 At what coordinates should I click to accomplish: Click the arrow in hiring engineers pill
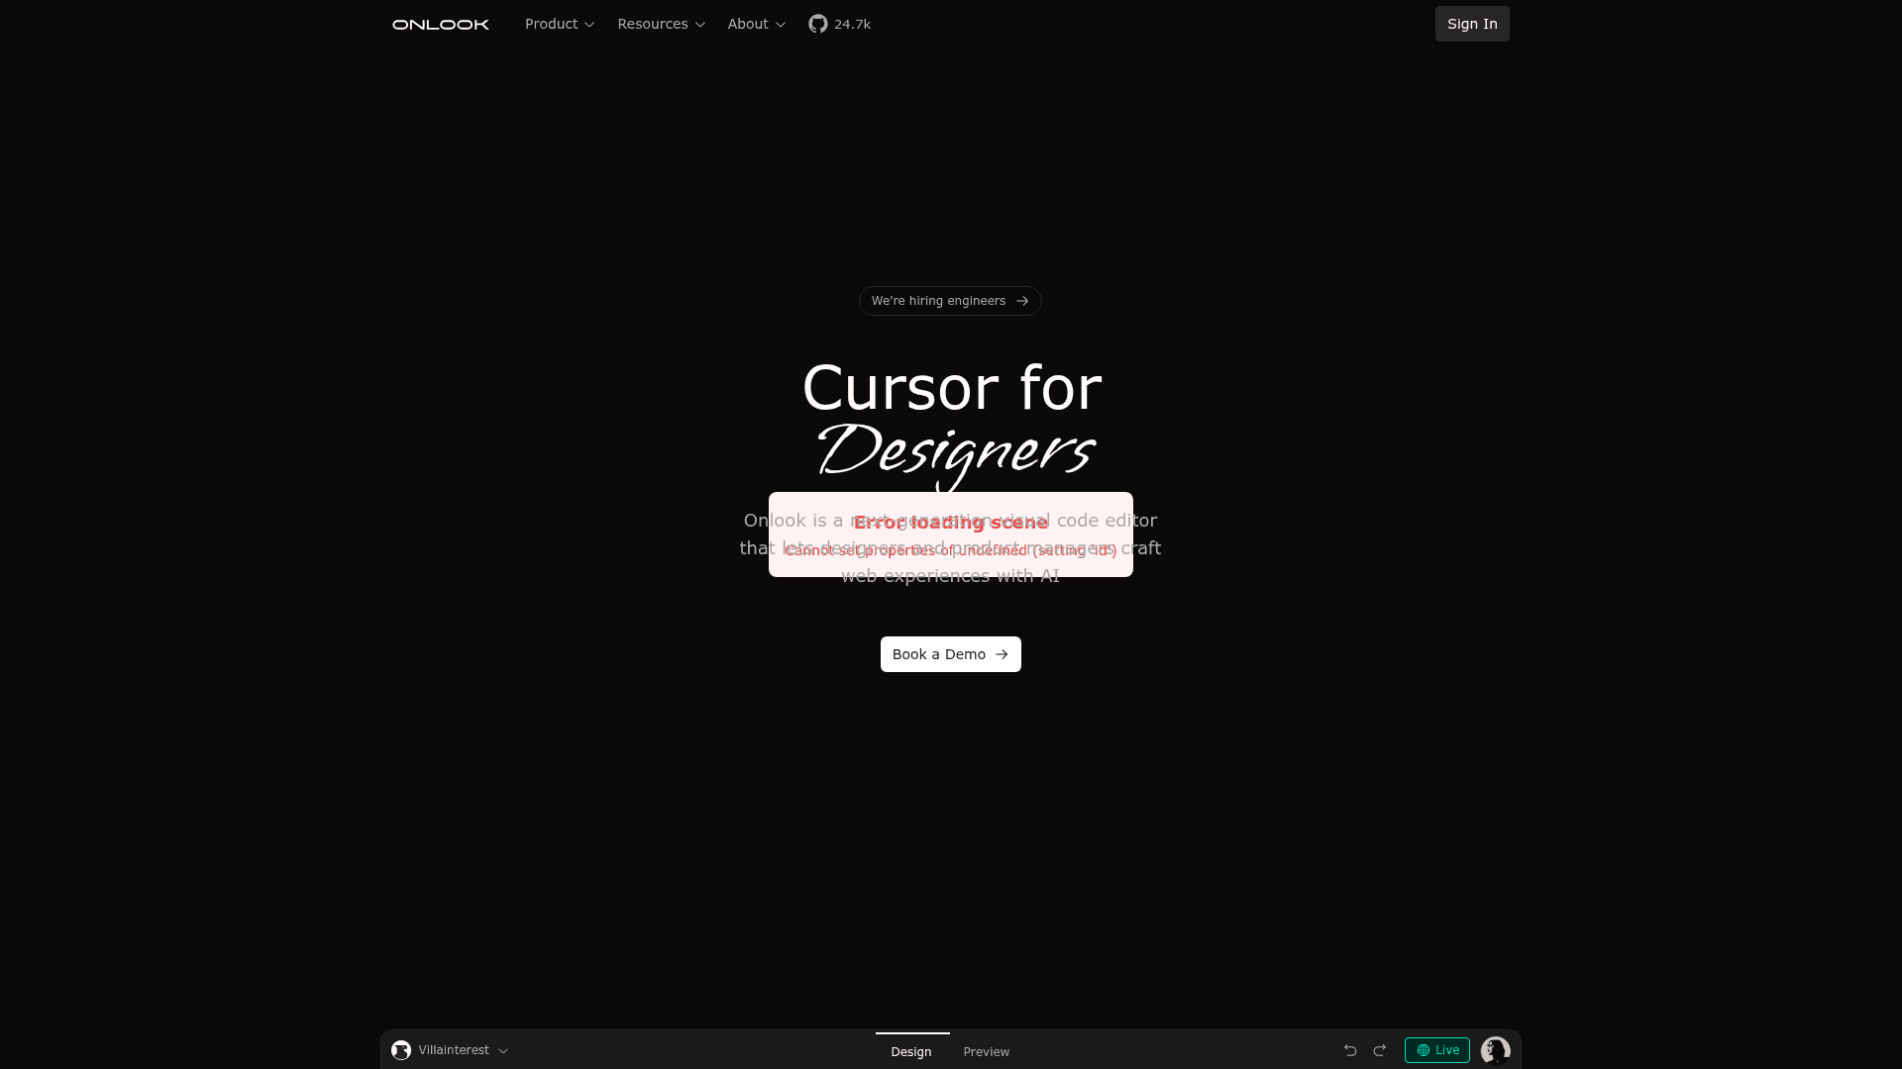click(1022, 301)
